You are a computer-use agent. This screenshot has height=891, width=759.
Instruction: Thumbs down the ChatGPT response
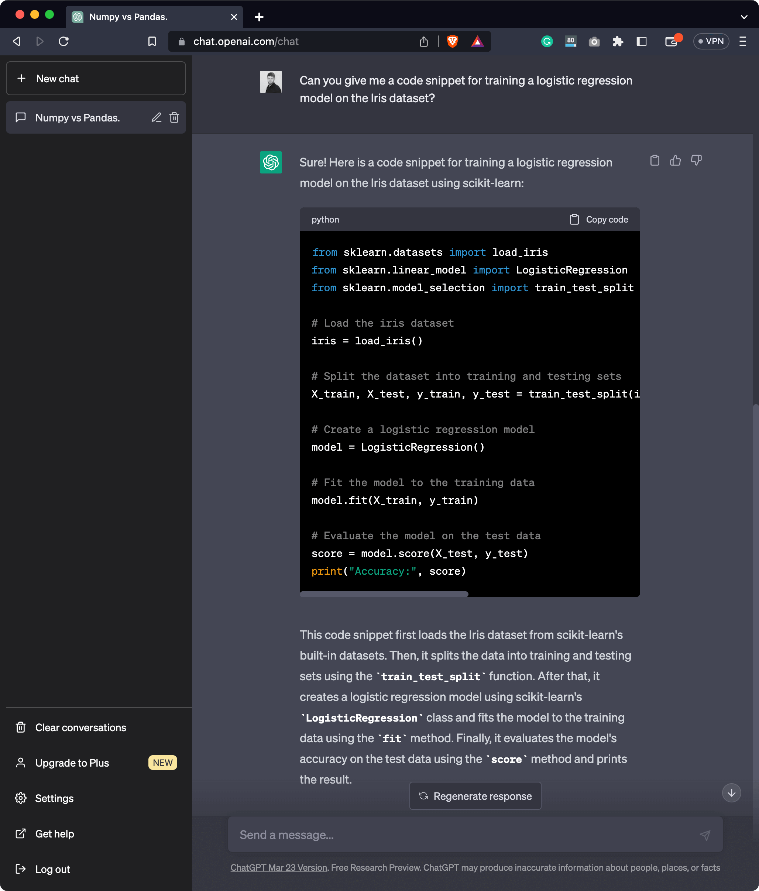(696, 161)
